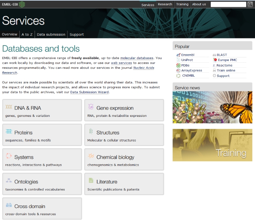The height and width of the screenshot is (221, 255).
Task: Click the DNA & RNA helix icon
Action: coord(9,107)
